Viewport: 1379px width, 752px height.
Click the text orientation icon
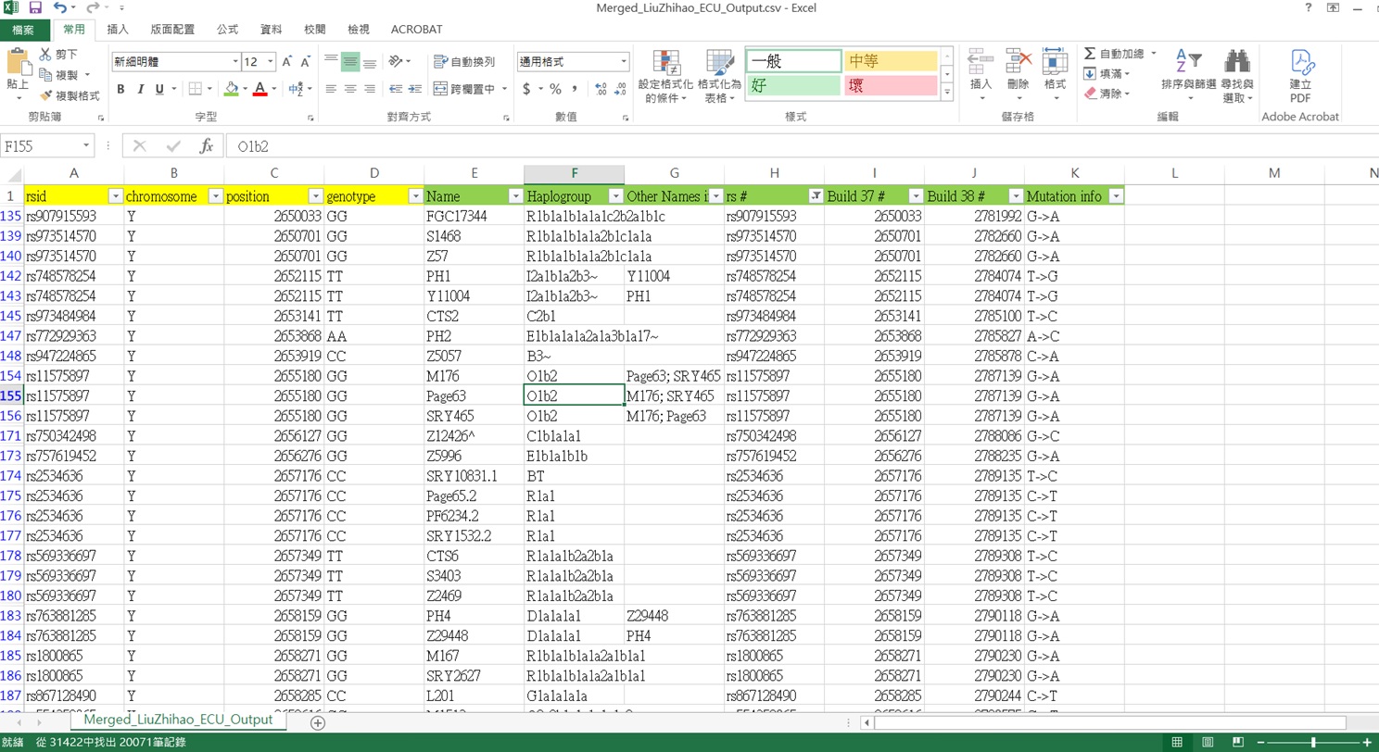396,62
